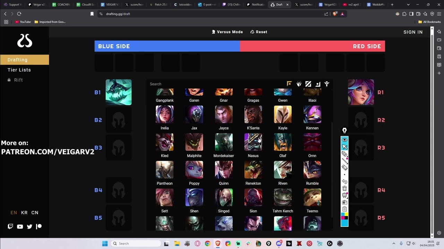Open the whiteboard tool in annotation bar

(344, 195)
